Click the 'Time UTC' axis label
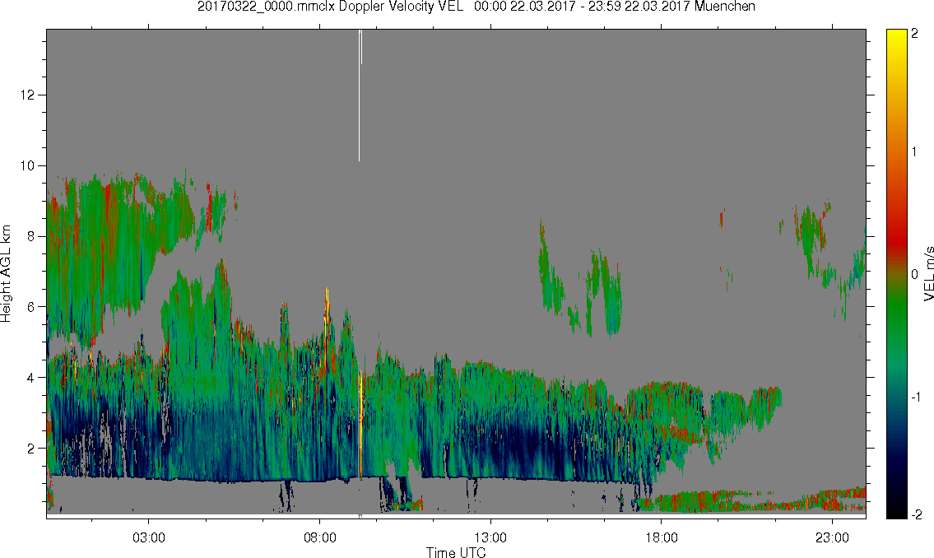The height and width of the screenshot is (558, 934). [x=456, y=552]
